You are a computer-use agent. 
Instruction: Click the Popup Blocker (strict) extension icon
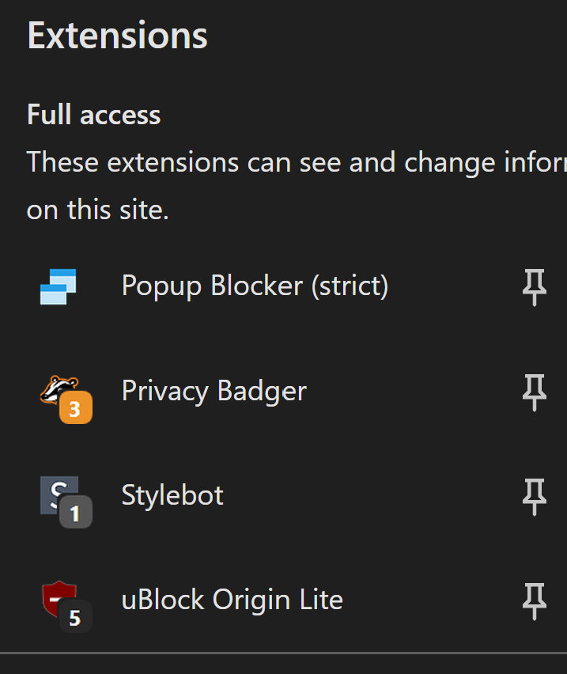pyautogui.click(x=59, y=286)
